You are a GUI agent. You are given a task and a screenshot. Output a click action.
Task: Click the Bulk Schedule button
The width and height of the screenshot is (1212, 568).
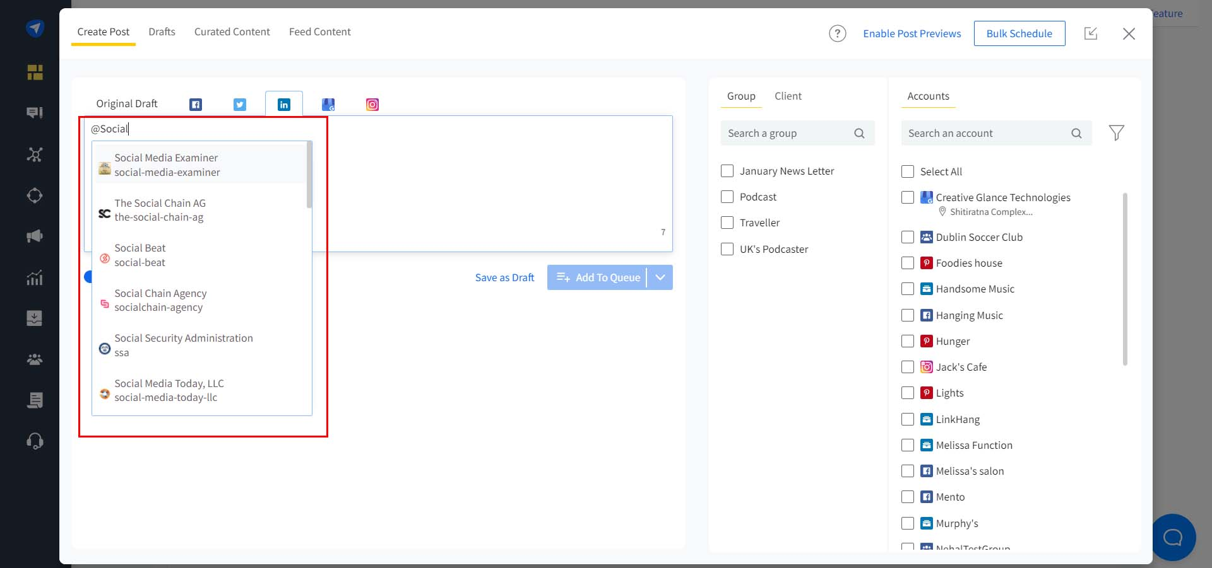coord(1019,33)
